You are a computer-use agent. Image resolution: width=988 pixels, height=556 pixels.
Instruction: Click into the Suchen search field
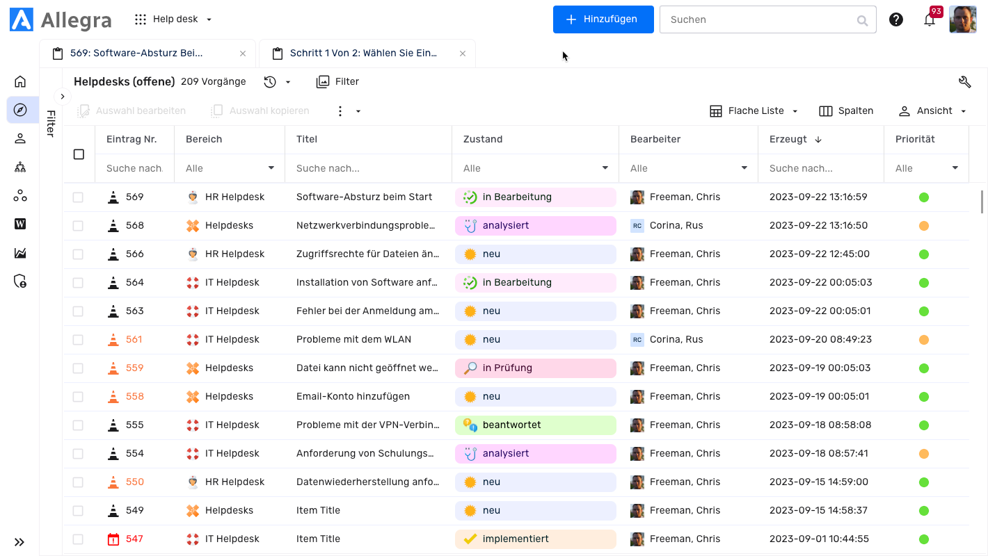(x=758, y=20)
